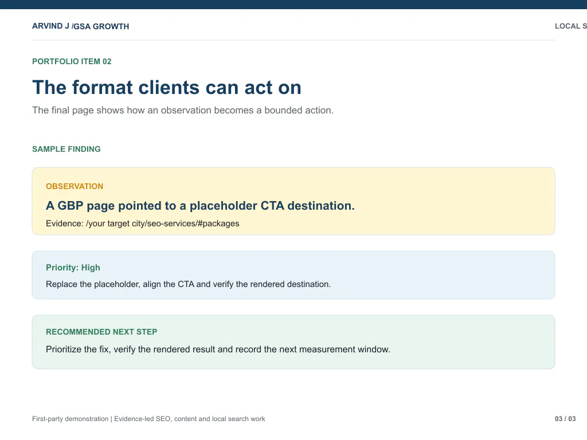Click the 'RECOMMENDED NEXT STEP' label
The height and width of the screenshot is (440, 587).
101,332
